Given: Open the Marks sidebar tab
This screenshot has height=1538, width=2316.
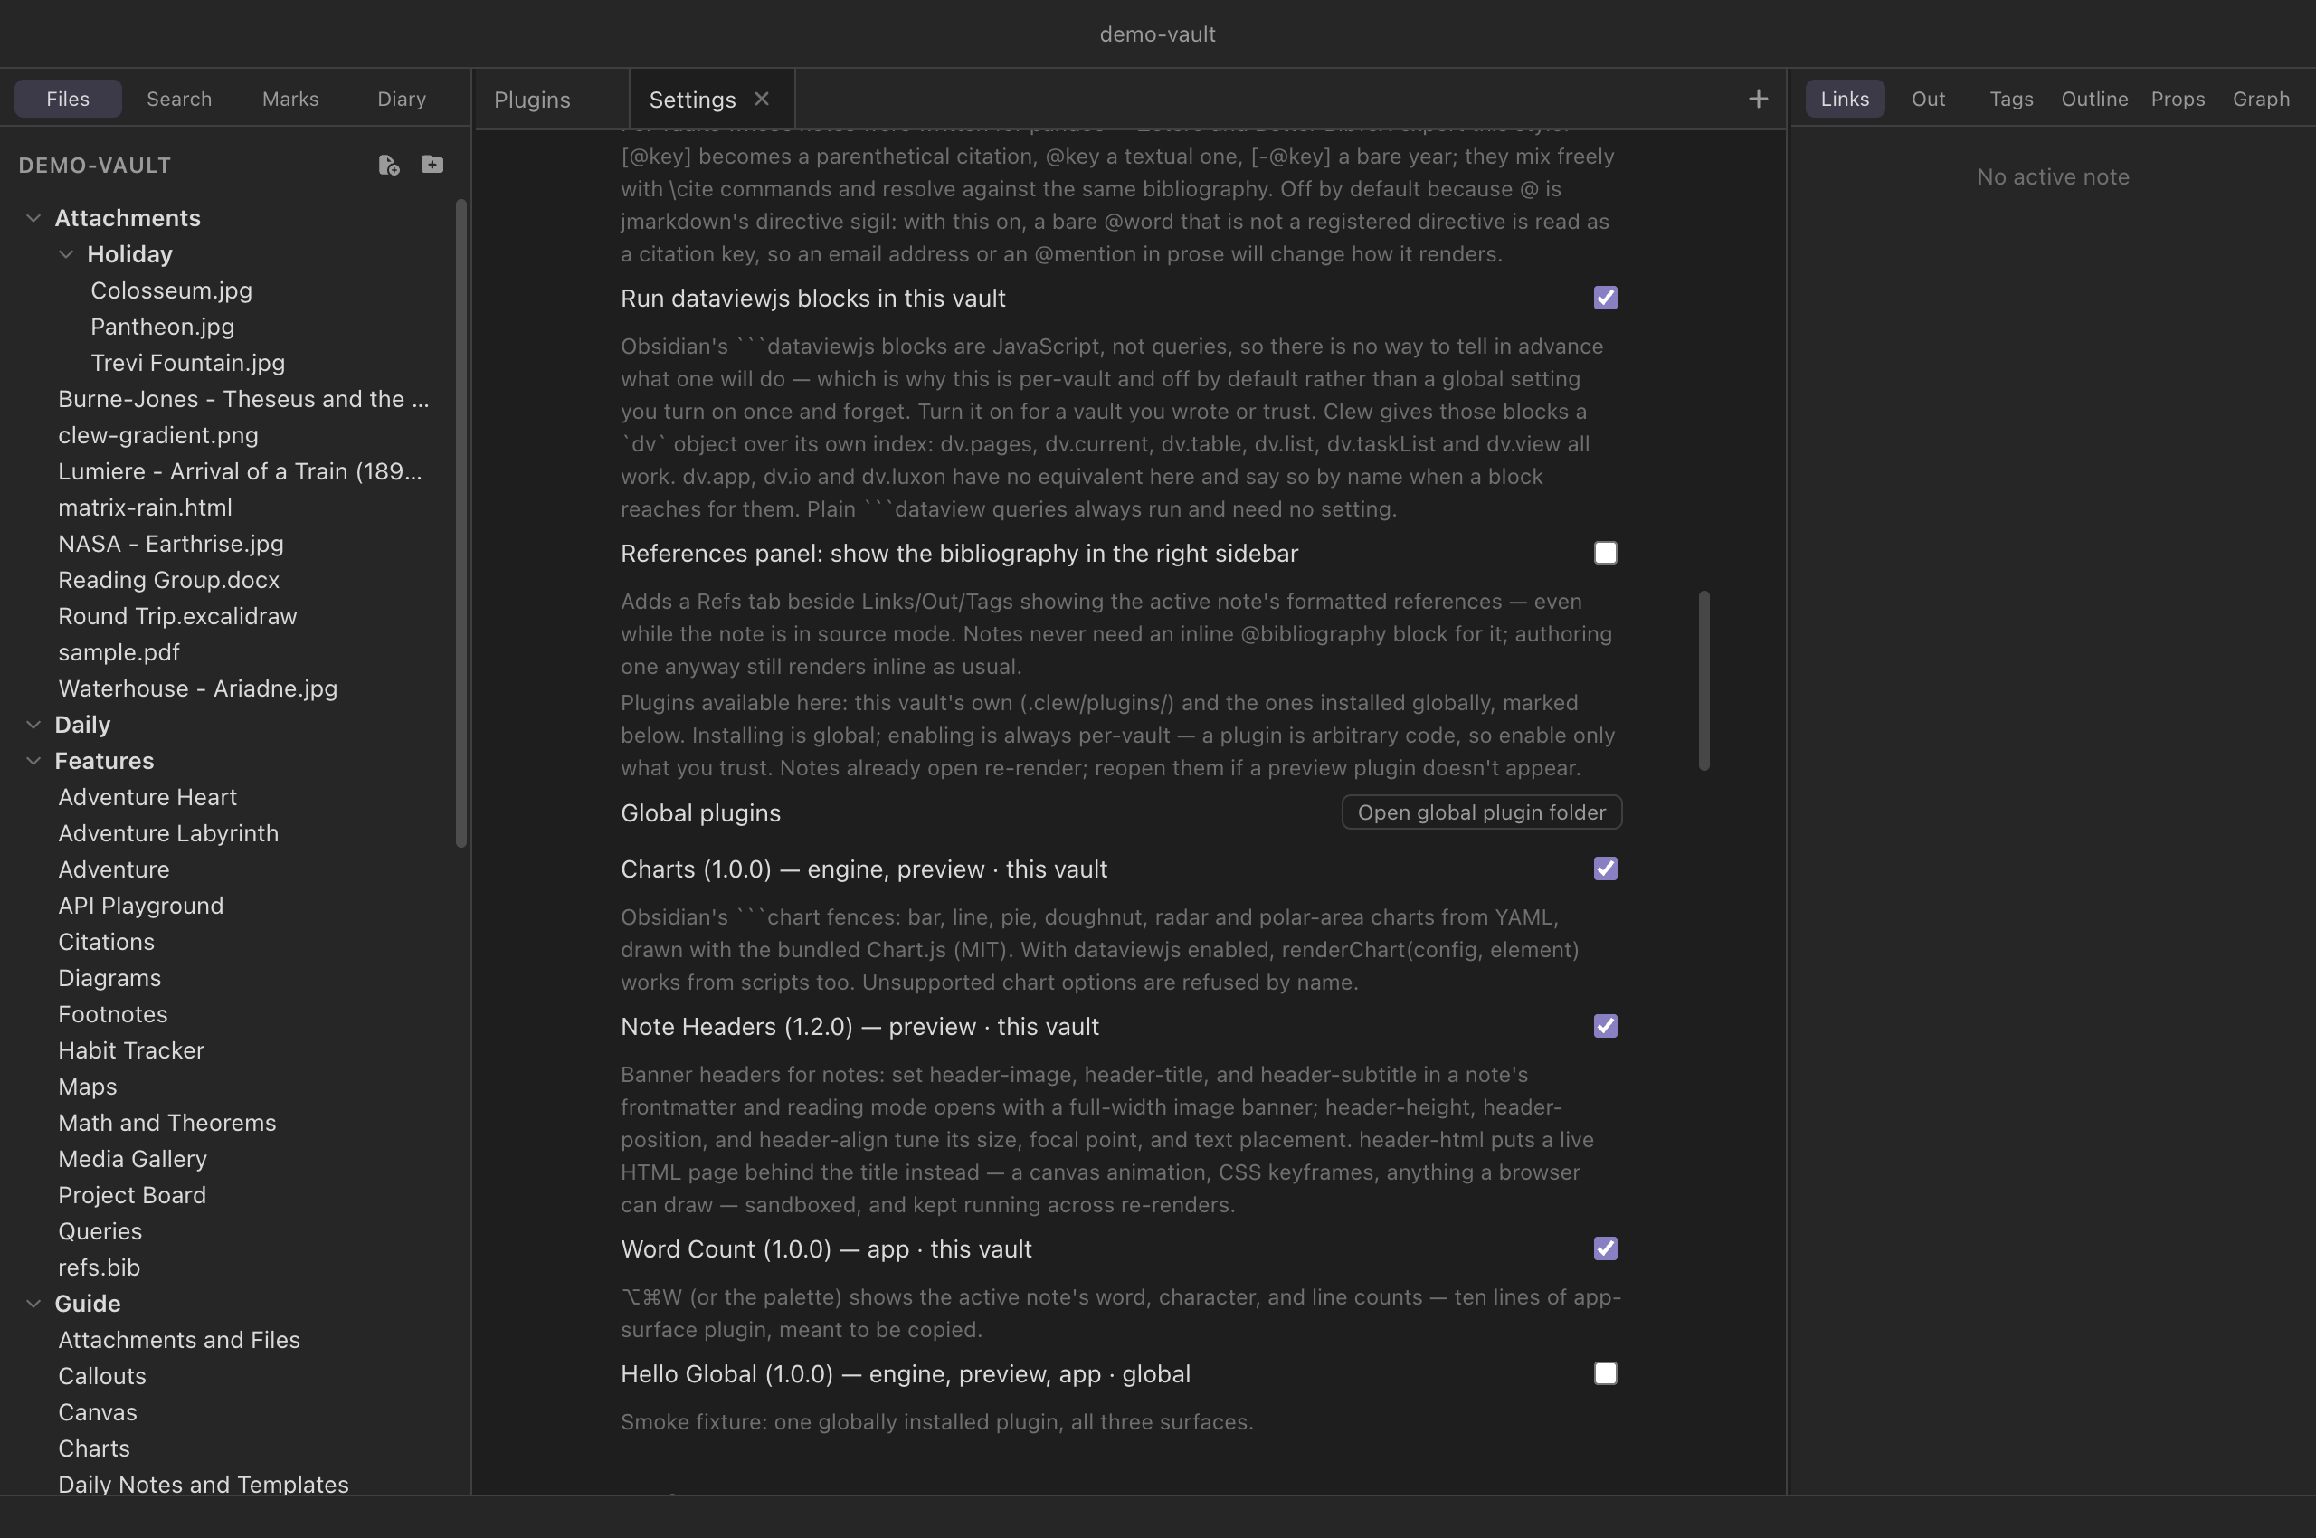Looking at the screenshot, I should pyautogui.click(x=290, y=98).
